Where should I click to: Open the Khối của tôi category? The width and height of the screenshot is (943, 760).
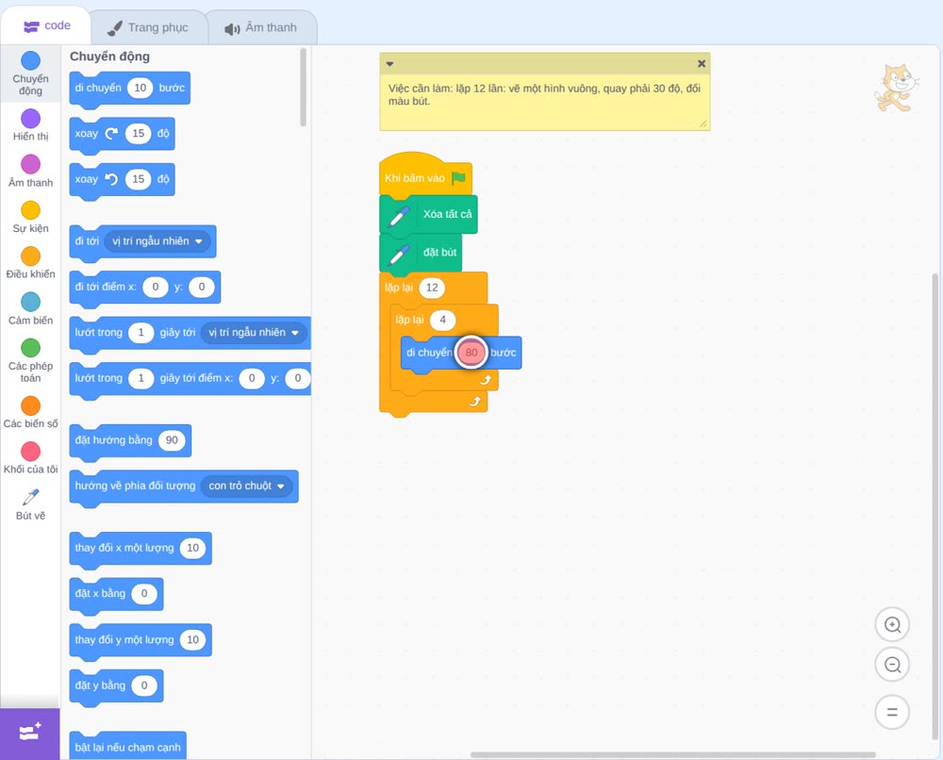(x=31, y=457)
